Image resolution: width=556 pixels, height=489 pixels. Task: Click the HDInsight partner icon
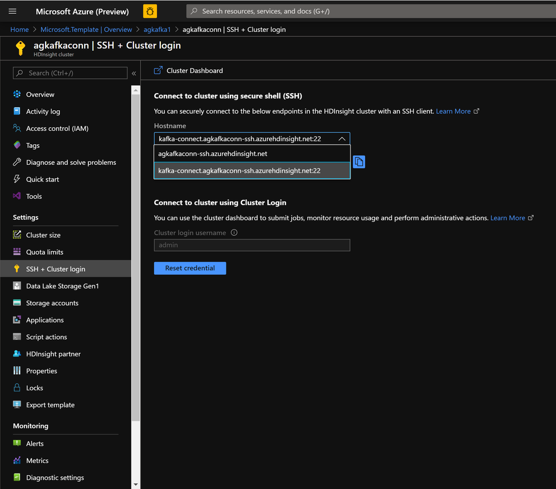17,354
